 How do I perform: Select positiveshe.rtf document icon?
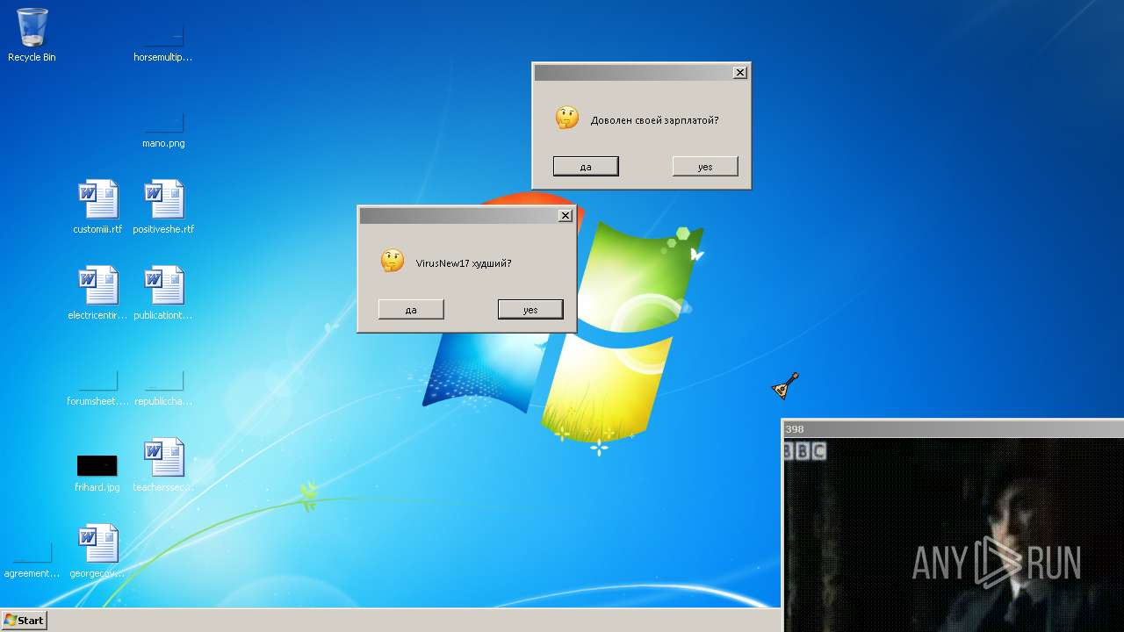tap(163, 207)
